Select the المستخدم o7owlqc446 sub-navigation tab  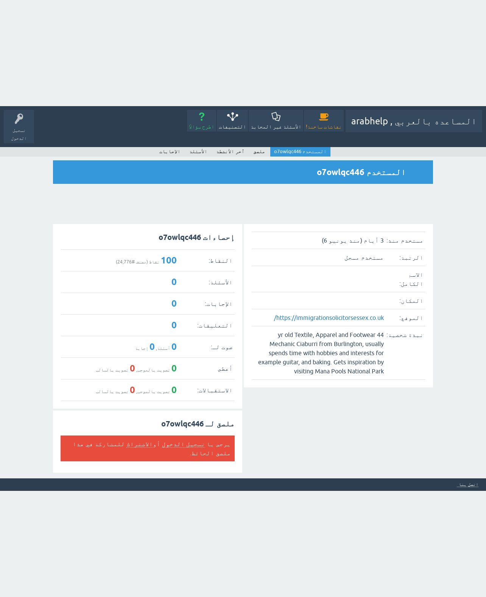tap(300, 152)
